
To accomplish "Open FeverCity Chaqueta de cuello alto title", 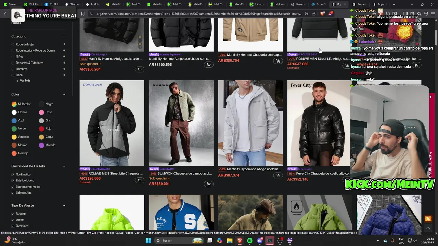I will coord(323,174).
